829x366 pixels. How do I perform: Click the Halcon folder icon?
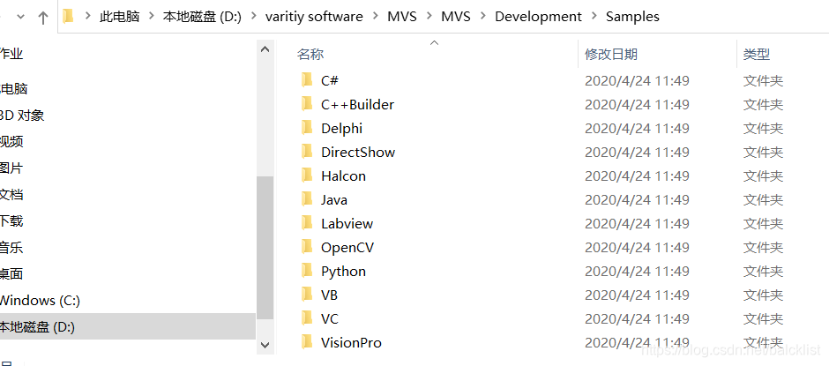307,176
